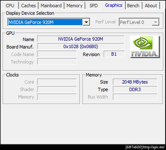Click the empty Shader clock field
The image size is (166, 150).
(57, 90)
